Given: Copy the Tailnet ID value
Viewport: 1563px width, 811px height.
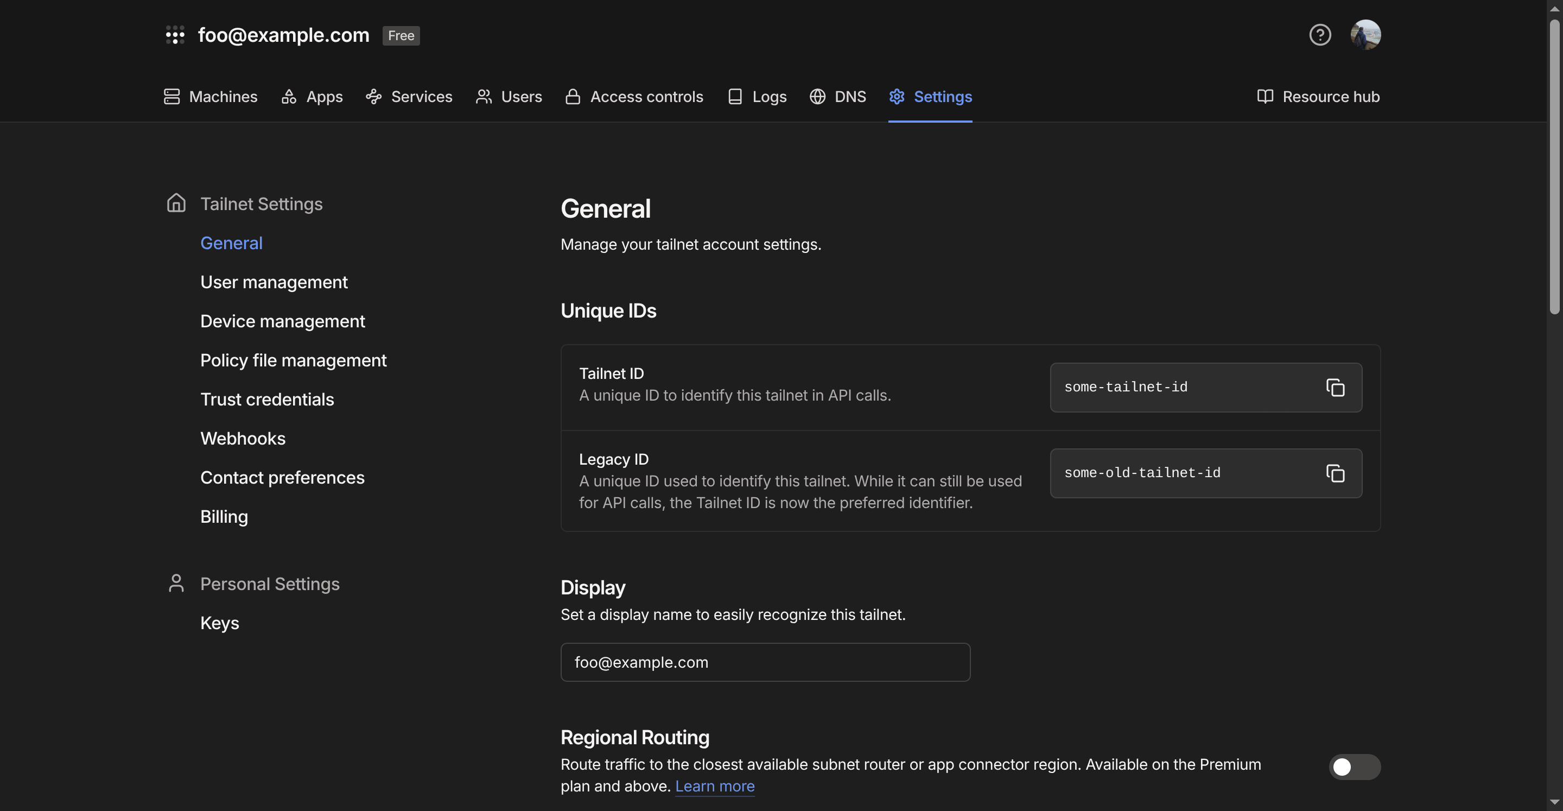Looking at the screenshot, I should click(1335, 387).
